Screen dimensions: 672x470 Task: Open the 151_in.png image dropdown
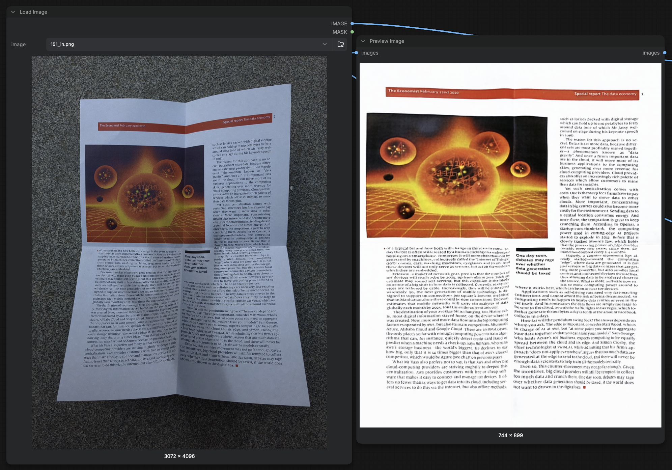pyautogui.click(x=325, y=44)
